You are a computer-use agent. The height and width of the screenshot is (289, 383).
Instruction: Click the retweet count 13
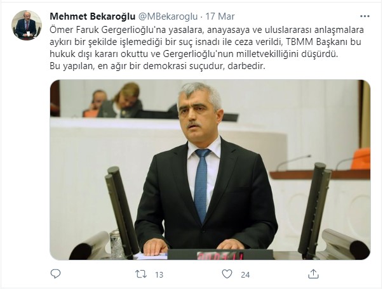pyautogui.click(x=159, y=275)
